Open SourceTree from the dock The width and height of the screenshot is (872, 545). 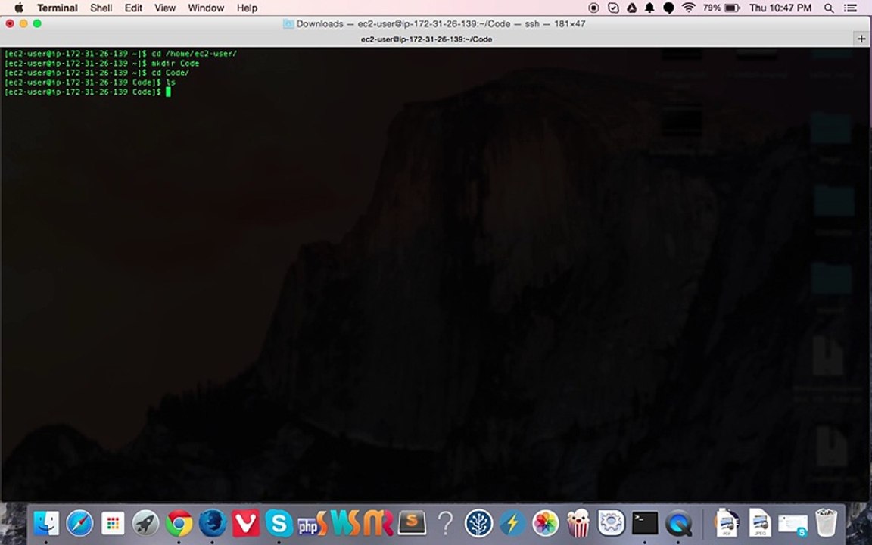click(479, 523)
